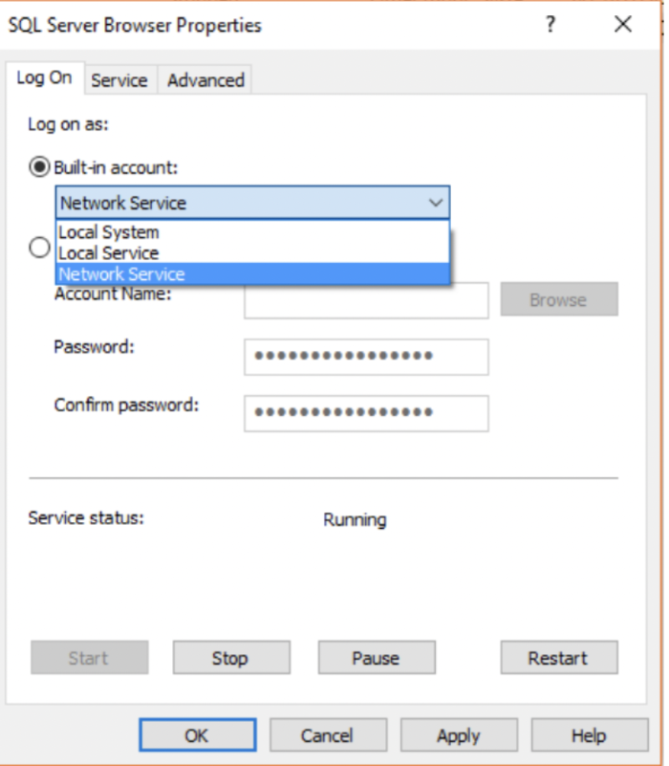Confirm changes with the OK button
This screenshot has width=669, height=766.
[x=197, y=734]
